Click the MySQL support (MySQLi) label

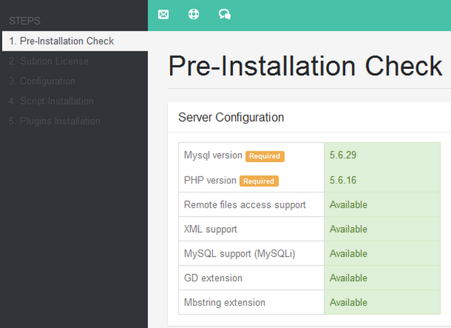tap(239, 254)
